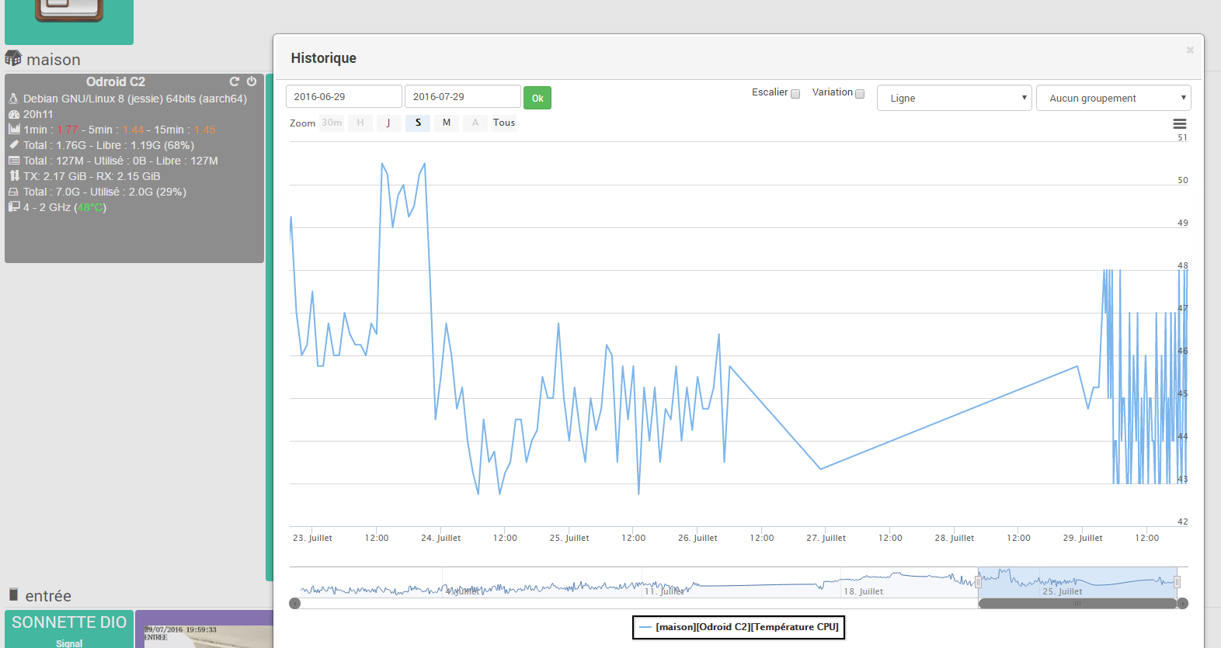Click the refresh icon in Odroid C2 header

tap(234, 81)
